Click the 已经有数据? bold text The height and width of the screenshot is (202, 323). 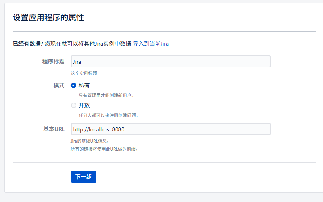click(28, 44)
